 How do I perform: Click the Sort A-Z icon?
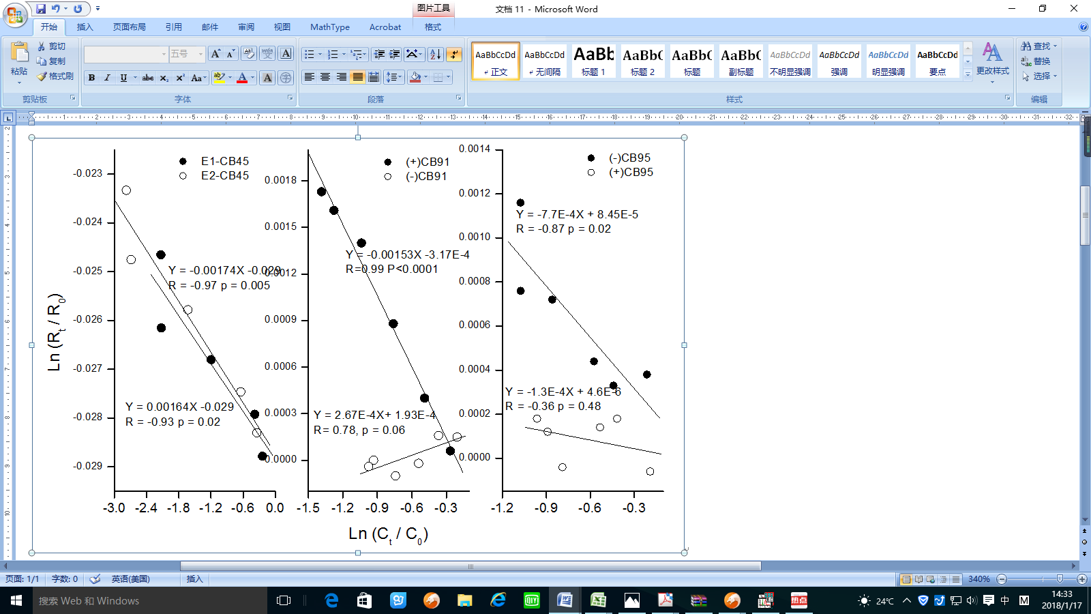coord(436,55)
